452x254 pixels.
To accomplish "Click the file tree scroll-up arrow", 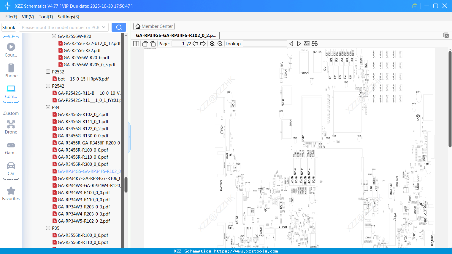I will (x=126, y=36).
